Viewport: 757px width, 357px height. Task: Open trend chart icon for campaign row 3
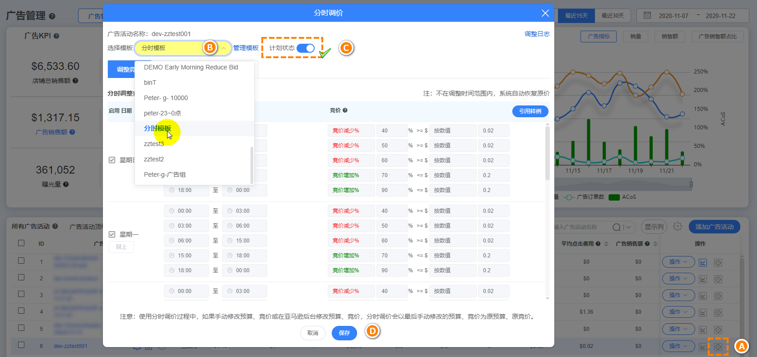tap(703, 296)
